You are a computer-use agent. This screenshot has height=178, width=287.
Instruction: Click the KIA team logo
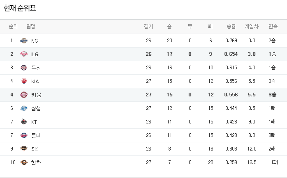pyautogui.click(x=23, y=81)
